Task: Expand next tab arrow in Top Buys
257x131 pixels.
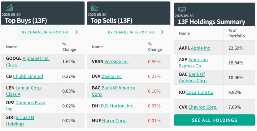Action: (x=76, y=32)
